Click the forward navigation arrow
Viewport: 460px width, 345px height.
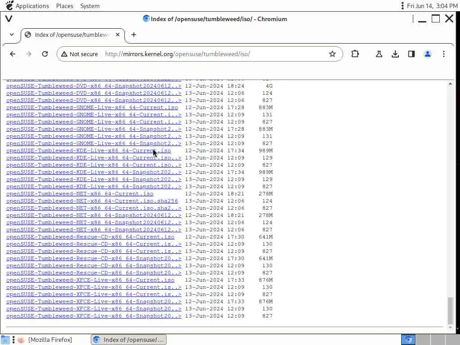coord(28,54)
